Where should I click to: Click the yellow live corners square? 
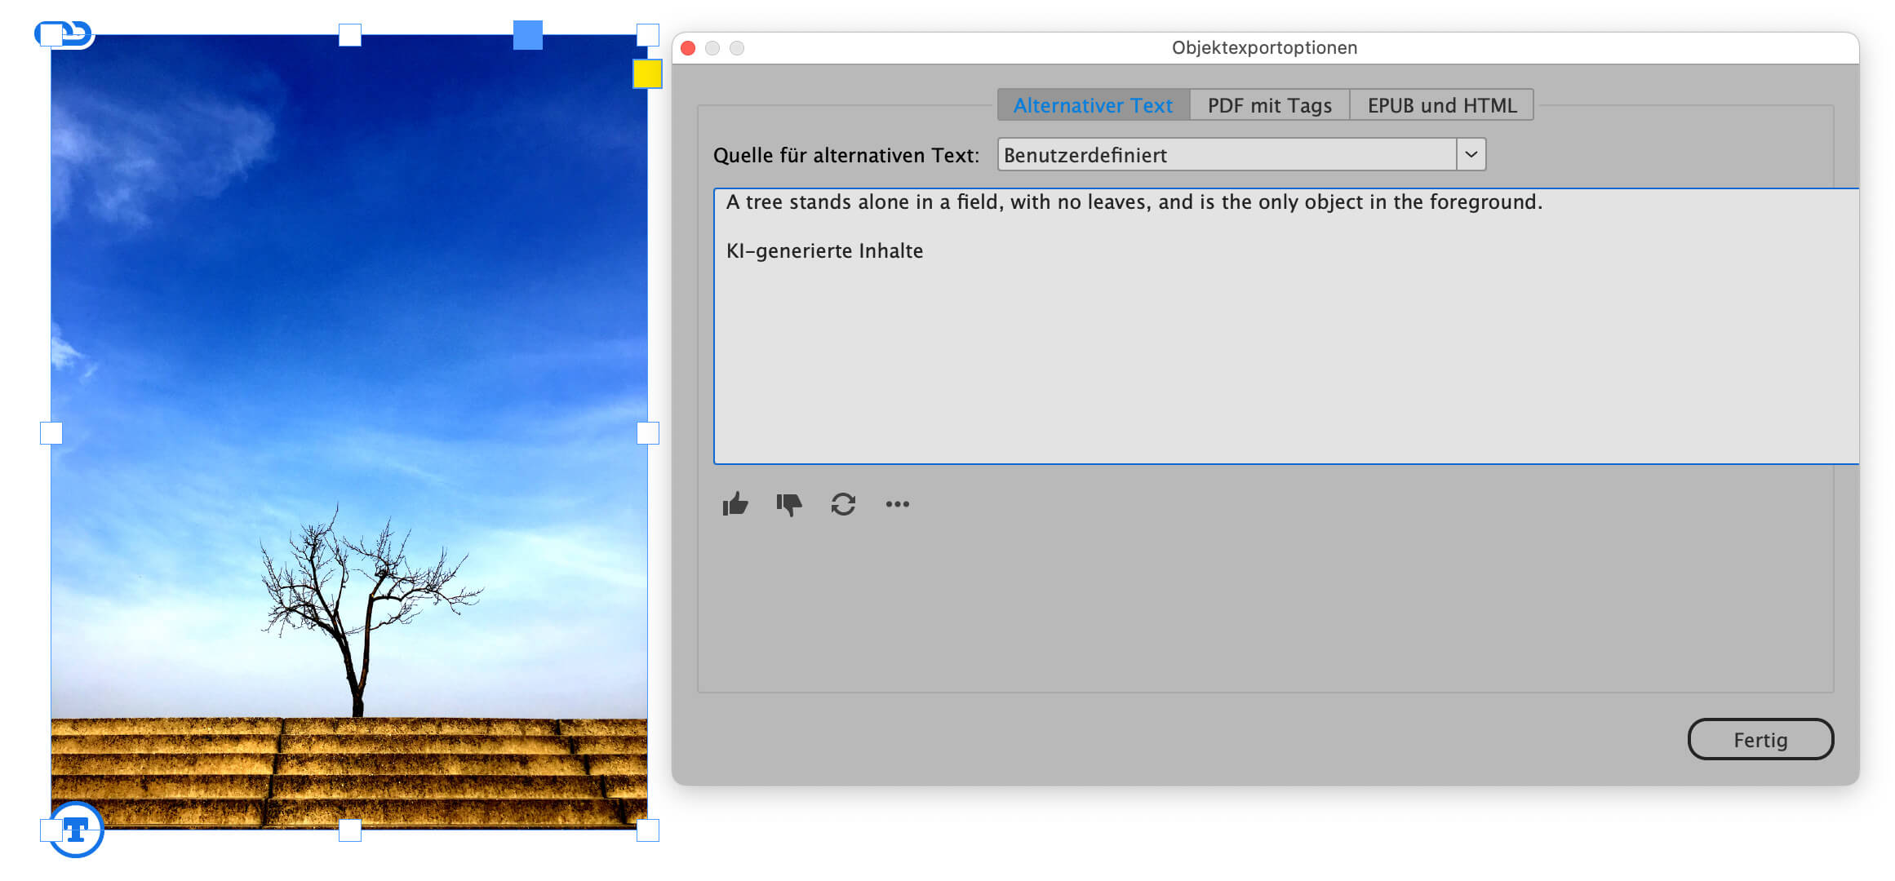[x=647, y=73]
